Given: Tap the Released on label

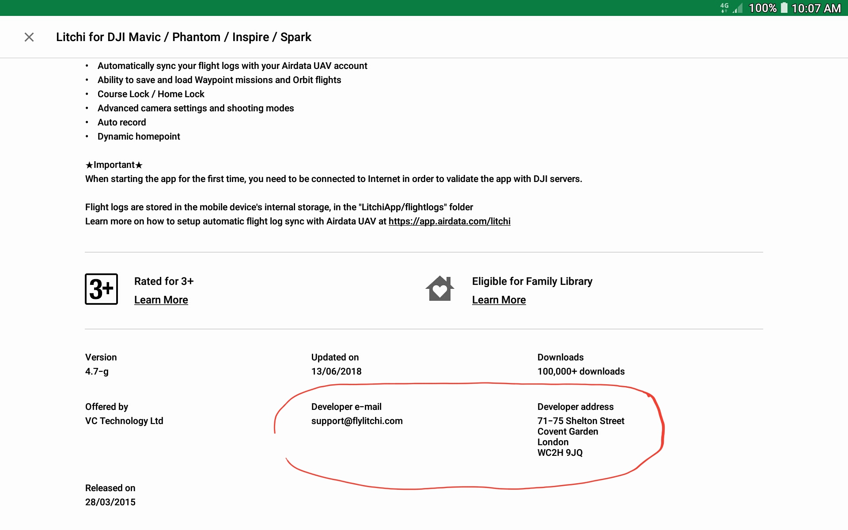Looking at the screenshot, I should pos(110,488).
